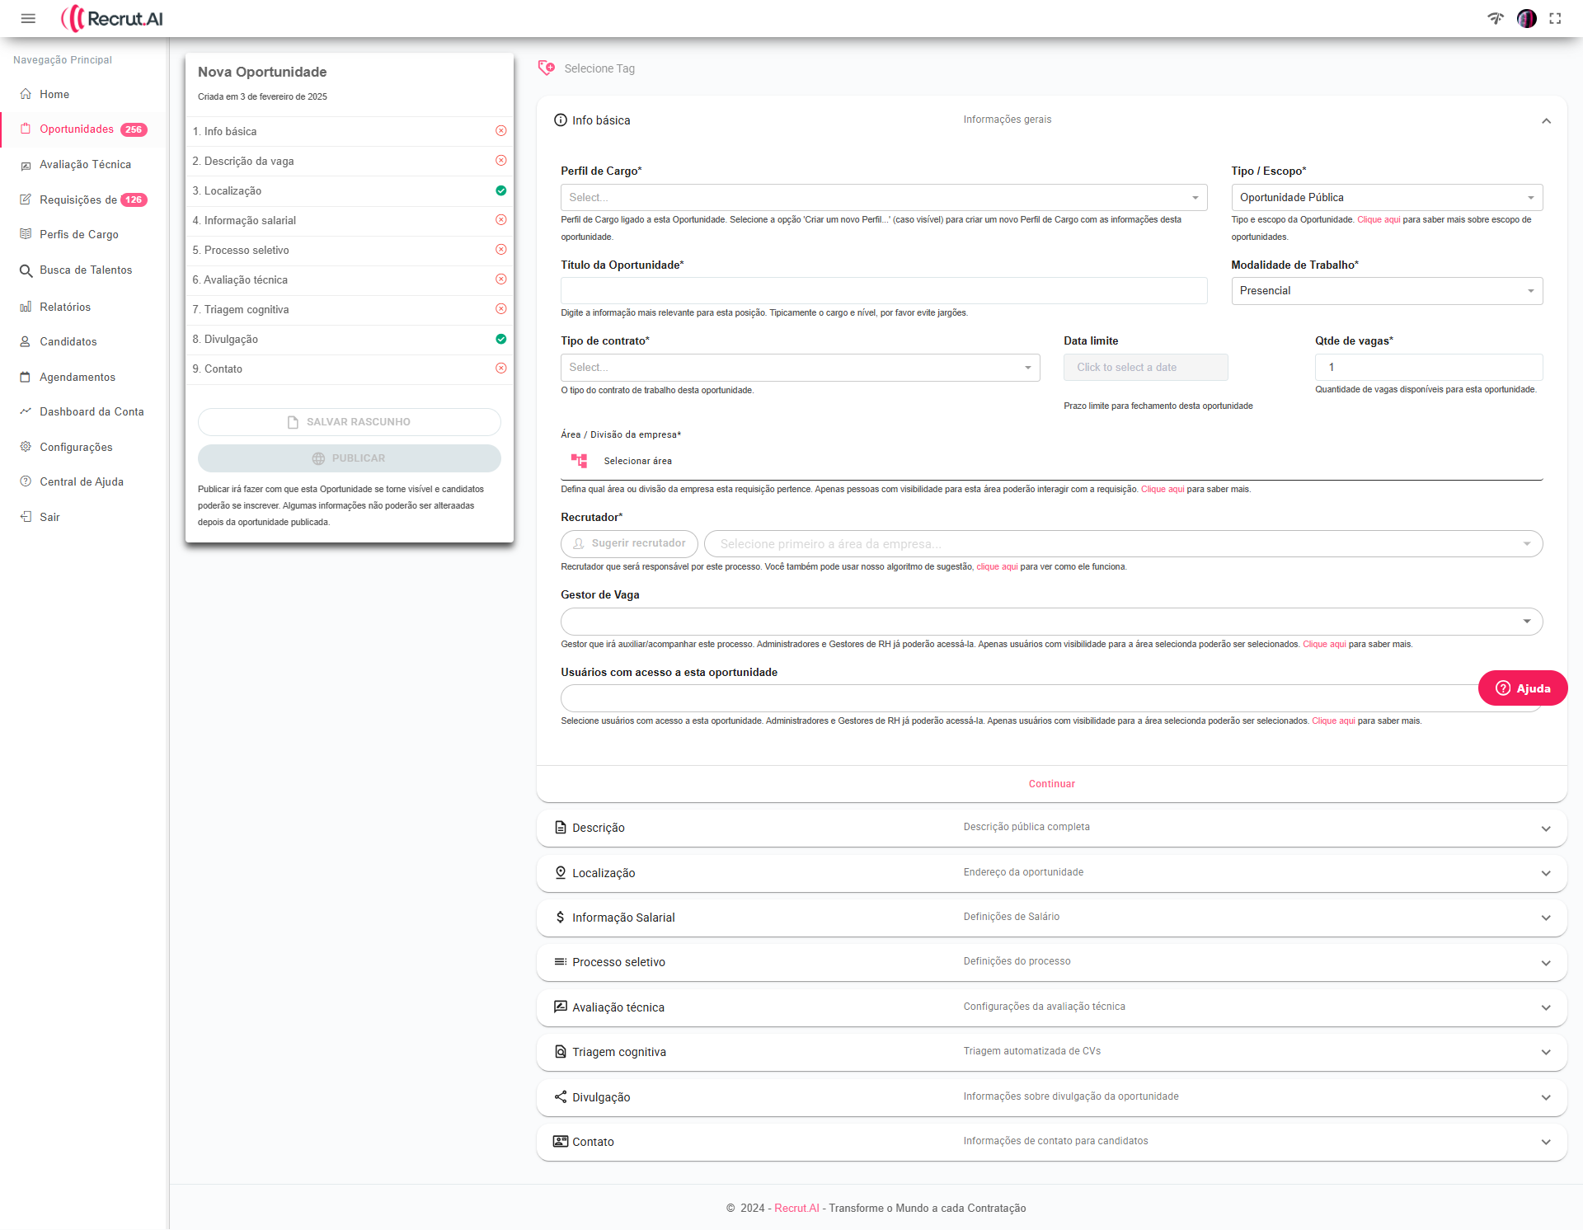
Task: Click the Triagem cognitiva section icon
Action: (x=559, y=1052)
